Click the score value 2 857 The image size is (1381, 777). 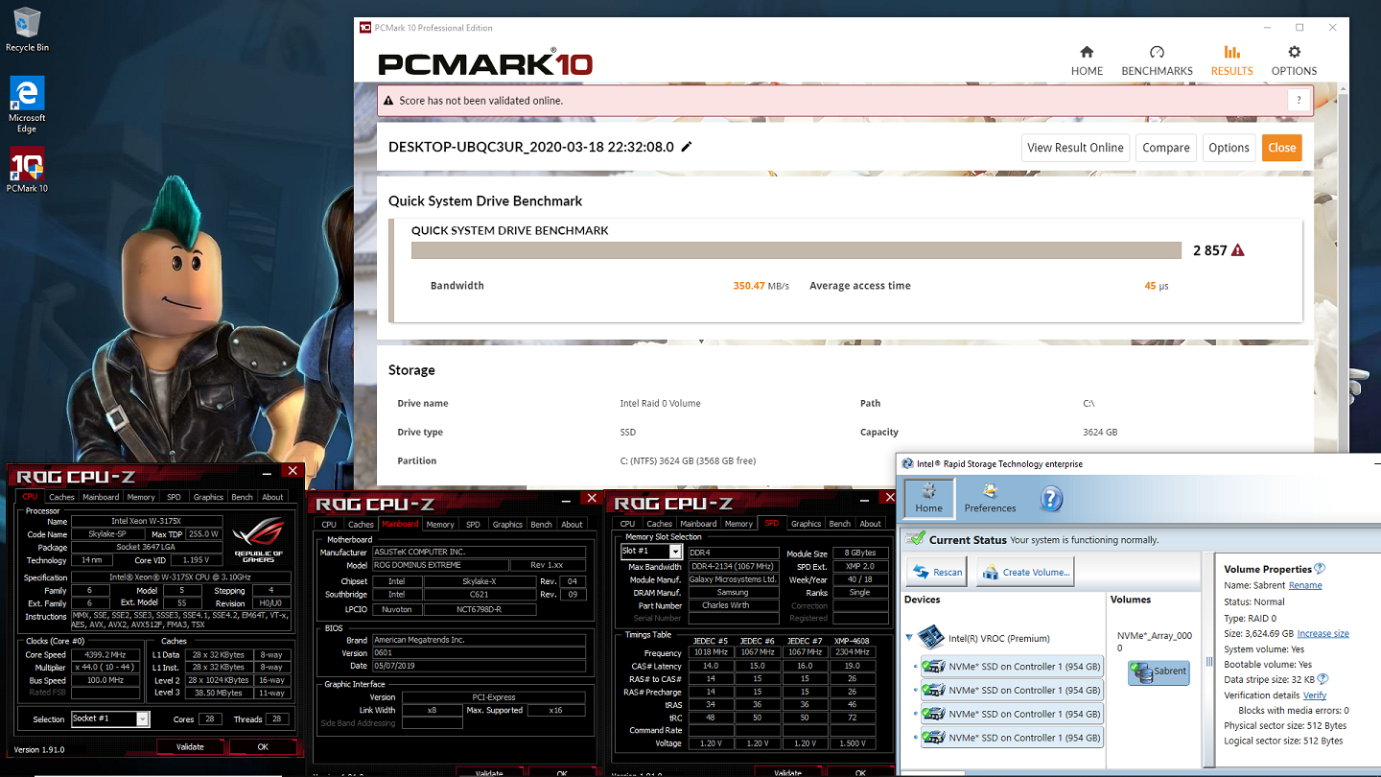point(1209,250)
